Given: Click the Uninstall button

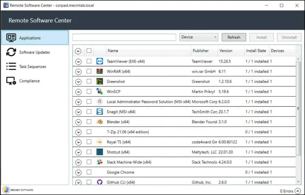Looking at the screenshot, I should [289, 37].
